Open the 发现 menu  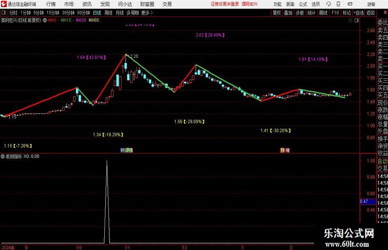tap(105, 4)
